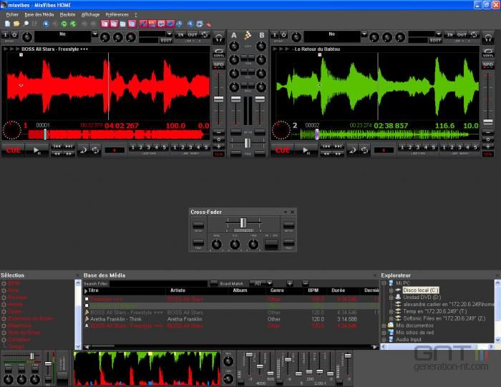Close the Cross-Fader floating panel
This screenshot has height=387, width=501.
pos(292,212)
